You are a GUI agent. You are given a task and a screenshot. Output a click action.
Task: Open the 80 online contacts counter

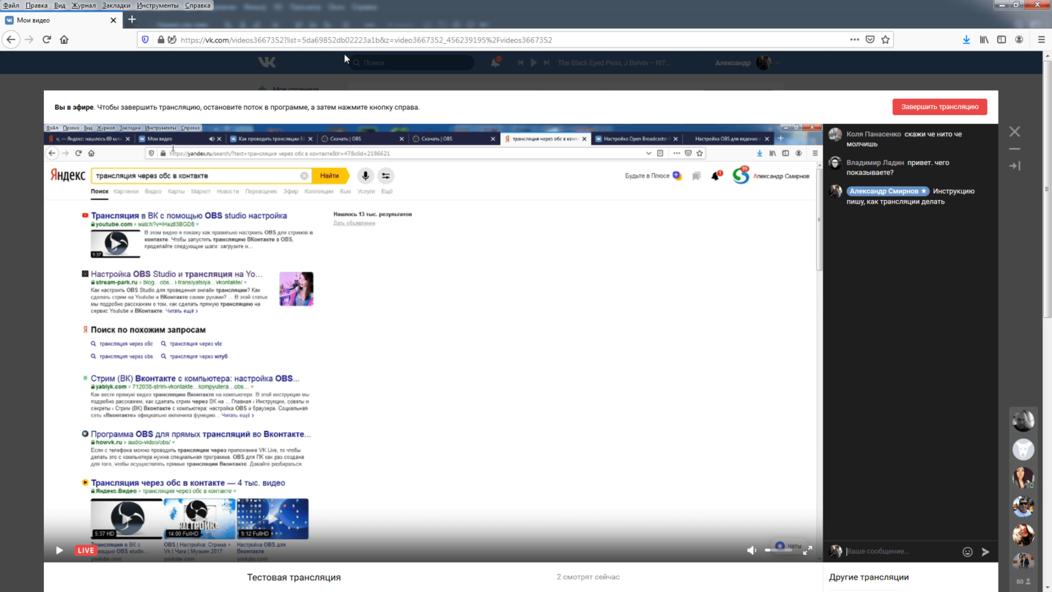[1023, 581]
